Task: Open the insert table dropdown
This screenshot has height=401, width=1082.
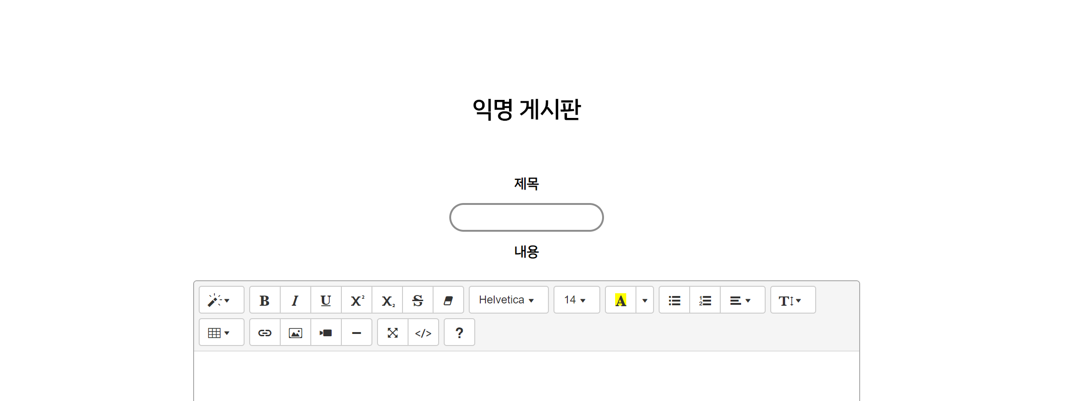Action: click(221, 333)
